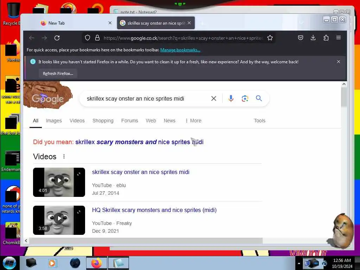The width and height of the screenshot is (360, 270).
Task: Select the All results tab
Action: [36, 121]
